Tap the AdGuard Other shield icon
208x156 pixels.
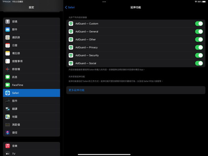(71, 40)
